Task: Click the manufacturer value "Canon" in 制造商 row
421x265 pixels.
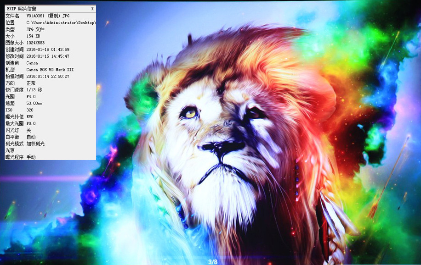Action: click(x=32, y=63)
